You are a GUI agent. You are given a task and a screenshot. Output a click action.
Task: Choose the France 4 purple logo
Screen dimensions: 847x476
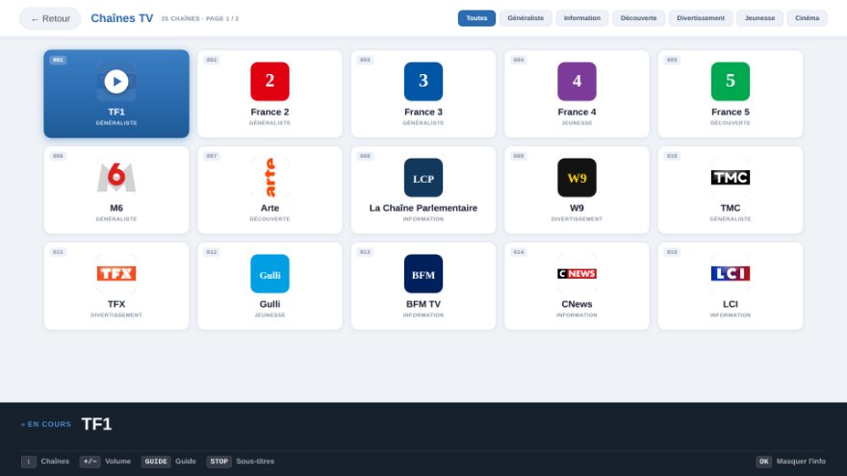point(577,82)
